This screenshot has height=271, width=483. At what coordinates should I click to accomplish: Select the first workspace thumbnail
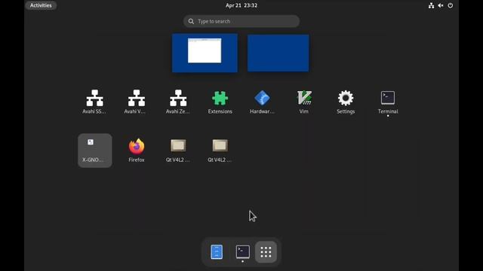[205, 53]
